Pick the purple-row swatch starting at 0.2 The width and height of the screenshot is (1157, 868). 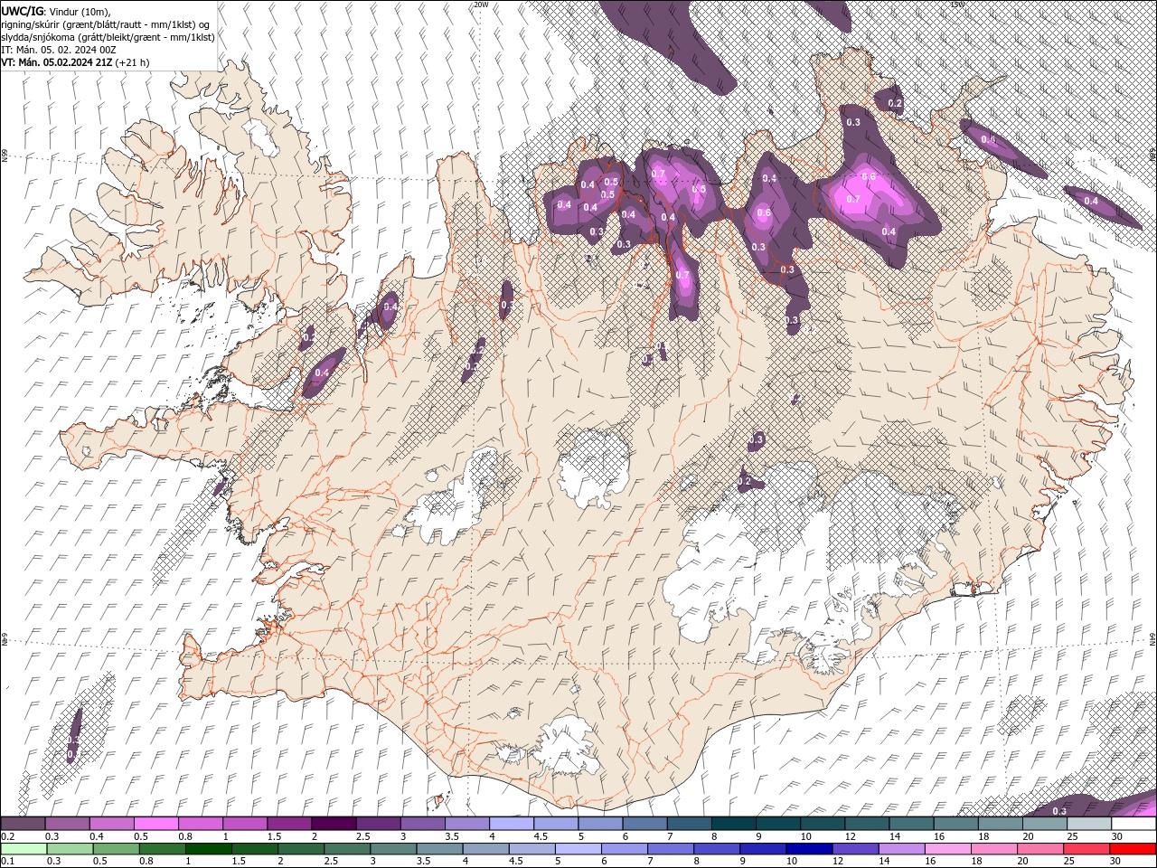[x=23, y=824]
